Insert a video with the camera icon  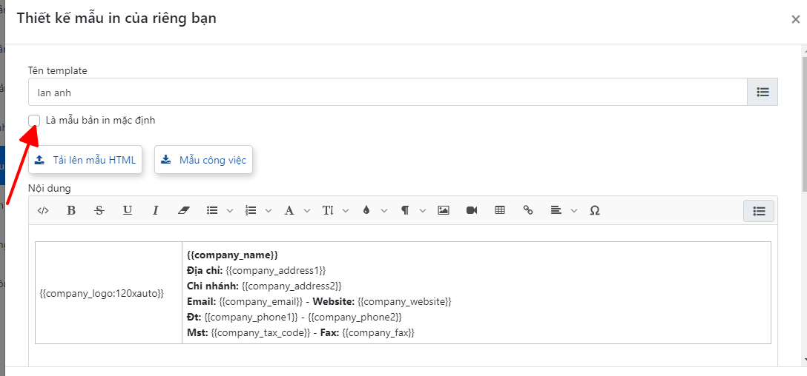point(472,210)
